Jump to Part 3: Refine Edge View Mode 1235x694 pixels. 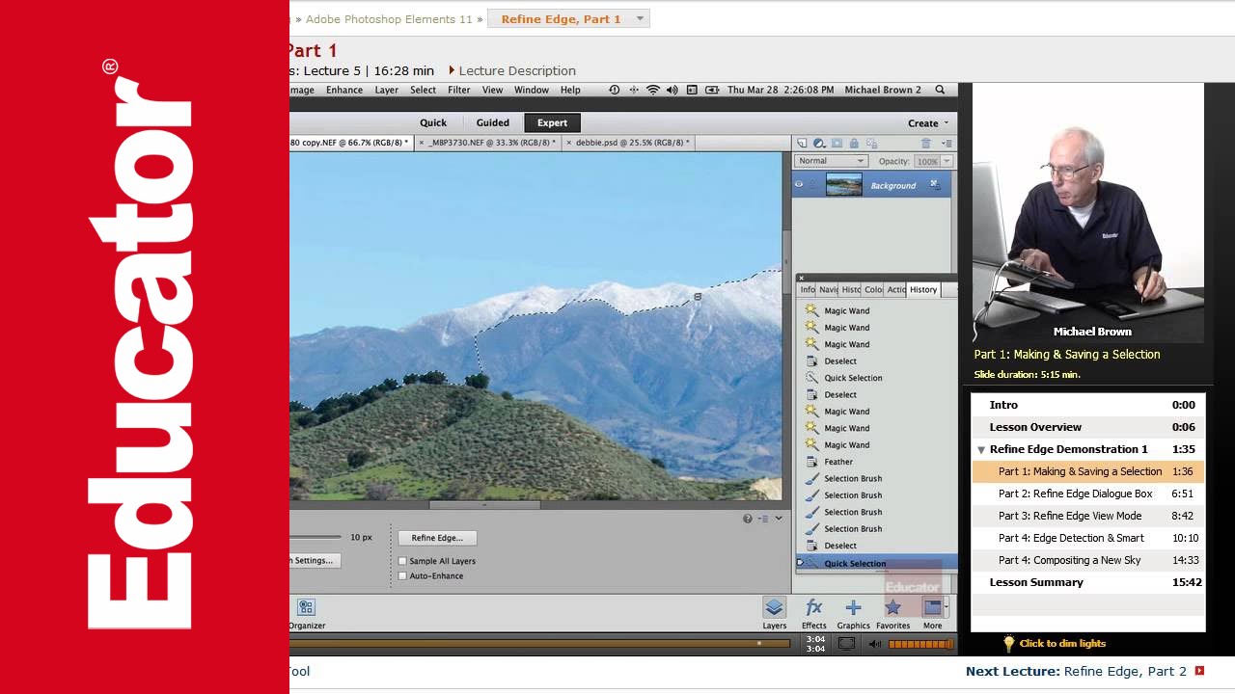[x=1088, y=516]
